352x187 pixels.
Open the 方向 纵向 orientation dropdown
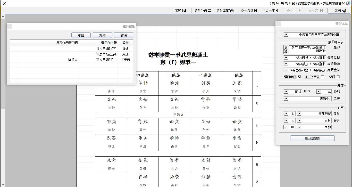coord(286,92)
